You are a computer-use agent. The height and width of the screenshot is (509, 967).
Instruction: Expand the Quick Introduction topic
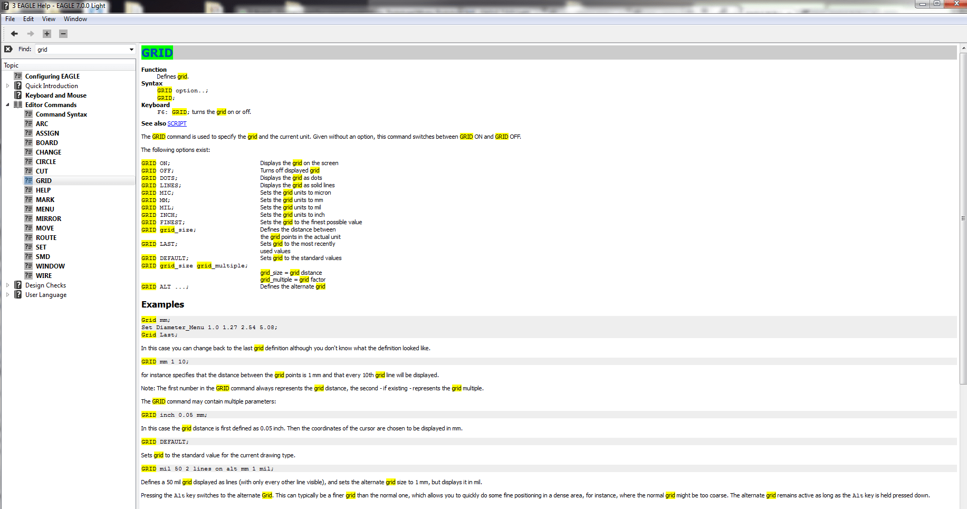tap(7, 85)
